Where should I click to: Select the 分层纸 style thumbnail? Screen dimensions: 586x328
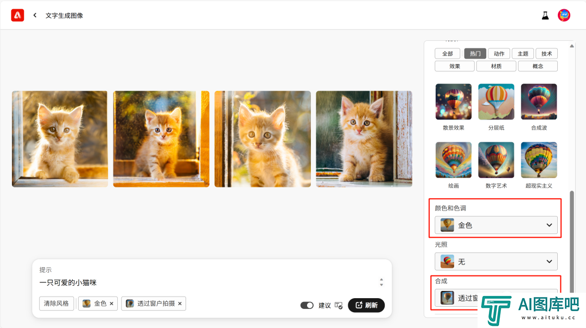(x=496, y=102)
